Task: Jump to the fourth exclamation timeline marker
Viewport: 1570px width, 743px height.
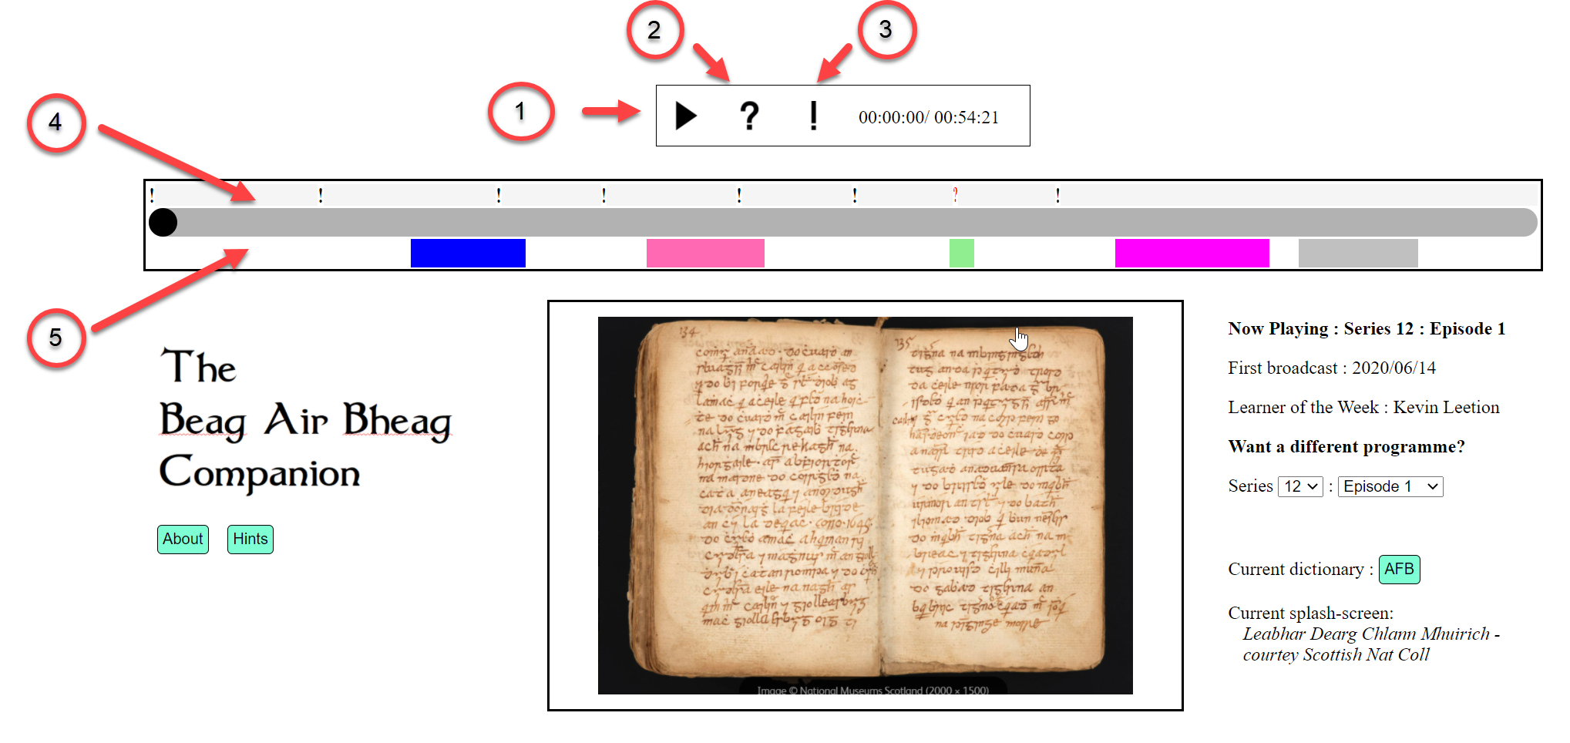Action: coord(603,195)
